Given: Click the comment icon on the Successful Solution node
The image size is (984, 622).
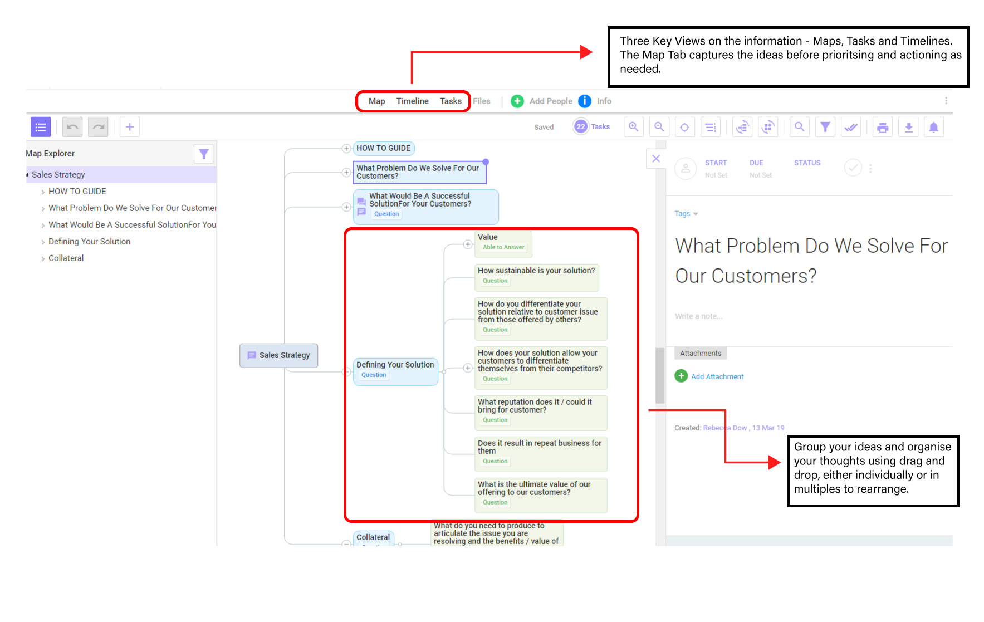Looking at the screenshot, I should [361, 202].
